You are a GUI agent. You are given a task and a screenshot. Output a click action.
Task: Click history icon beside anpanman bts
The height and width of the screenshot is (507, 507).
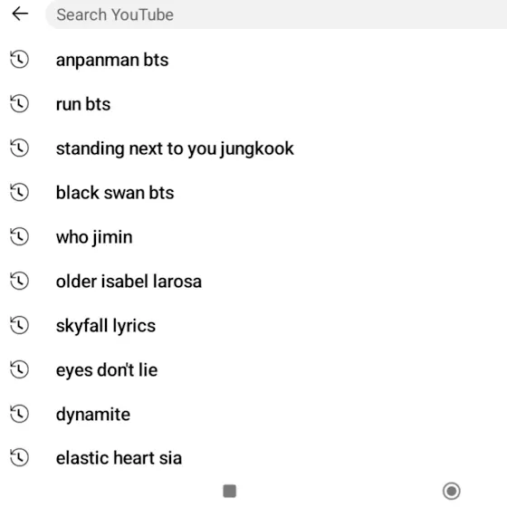pos(19,60)
